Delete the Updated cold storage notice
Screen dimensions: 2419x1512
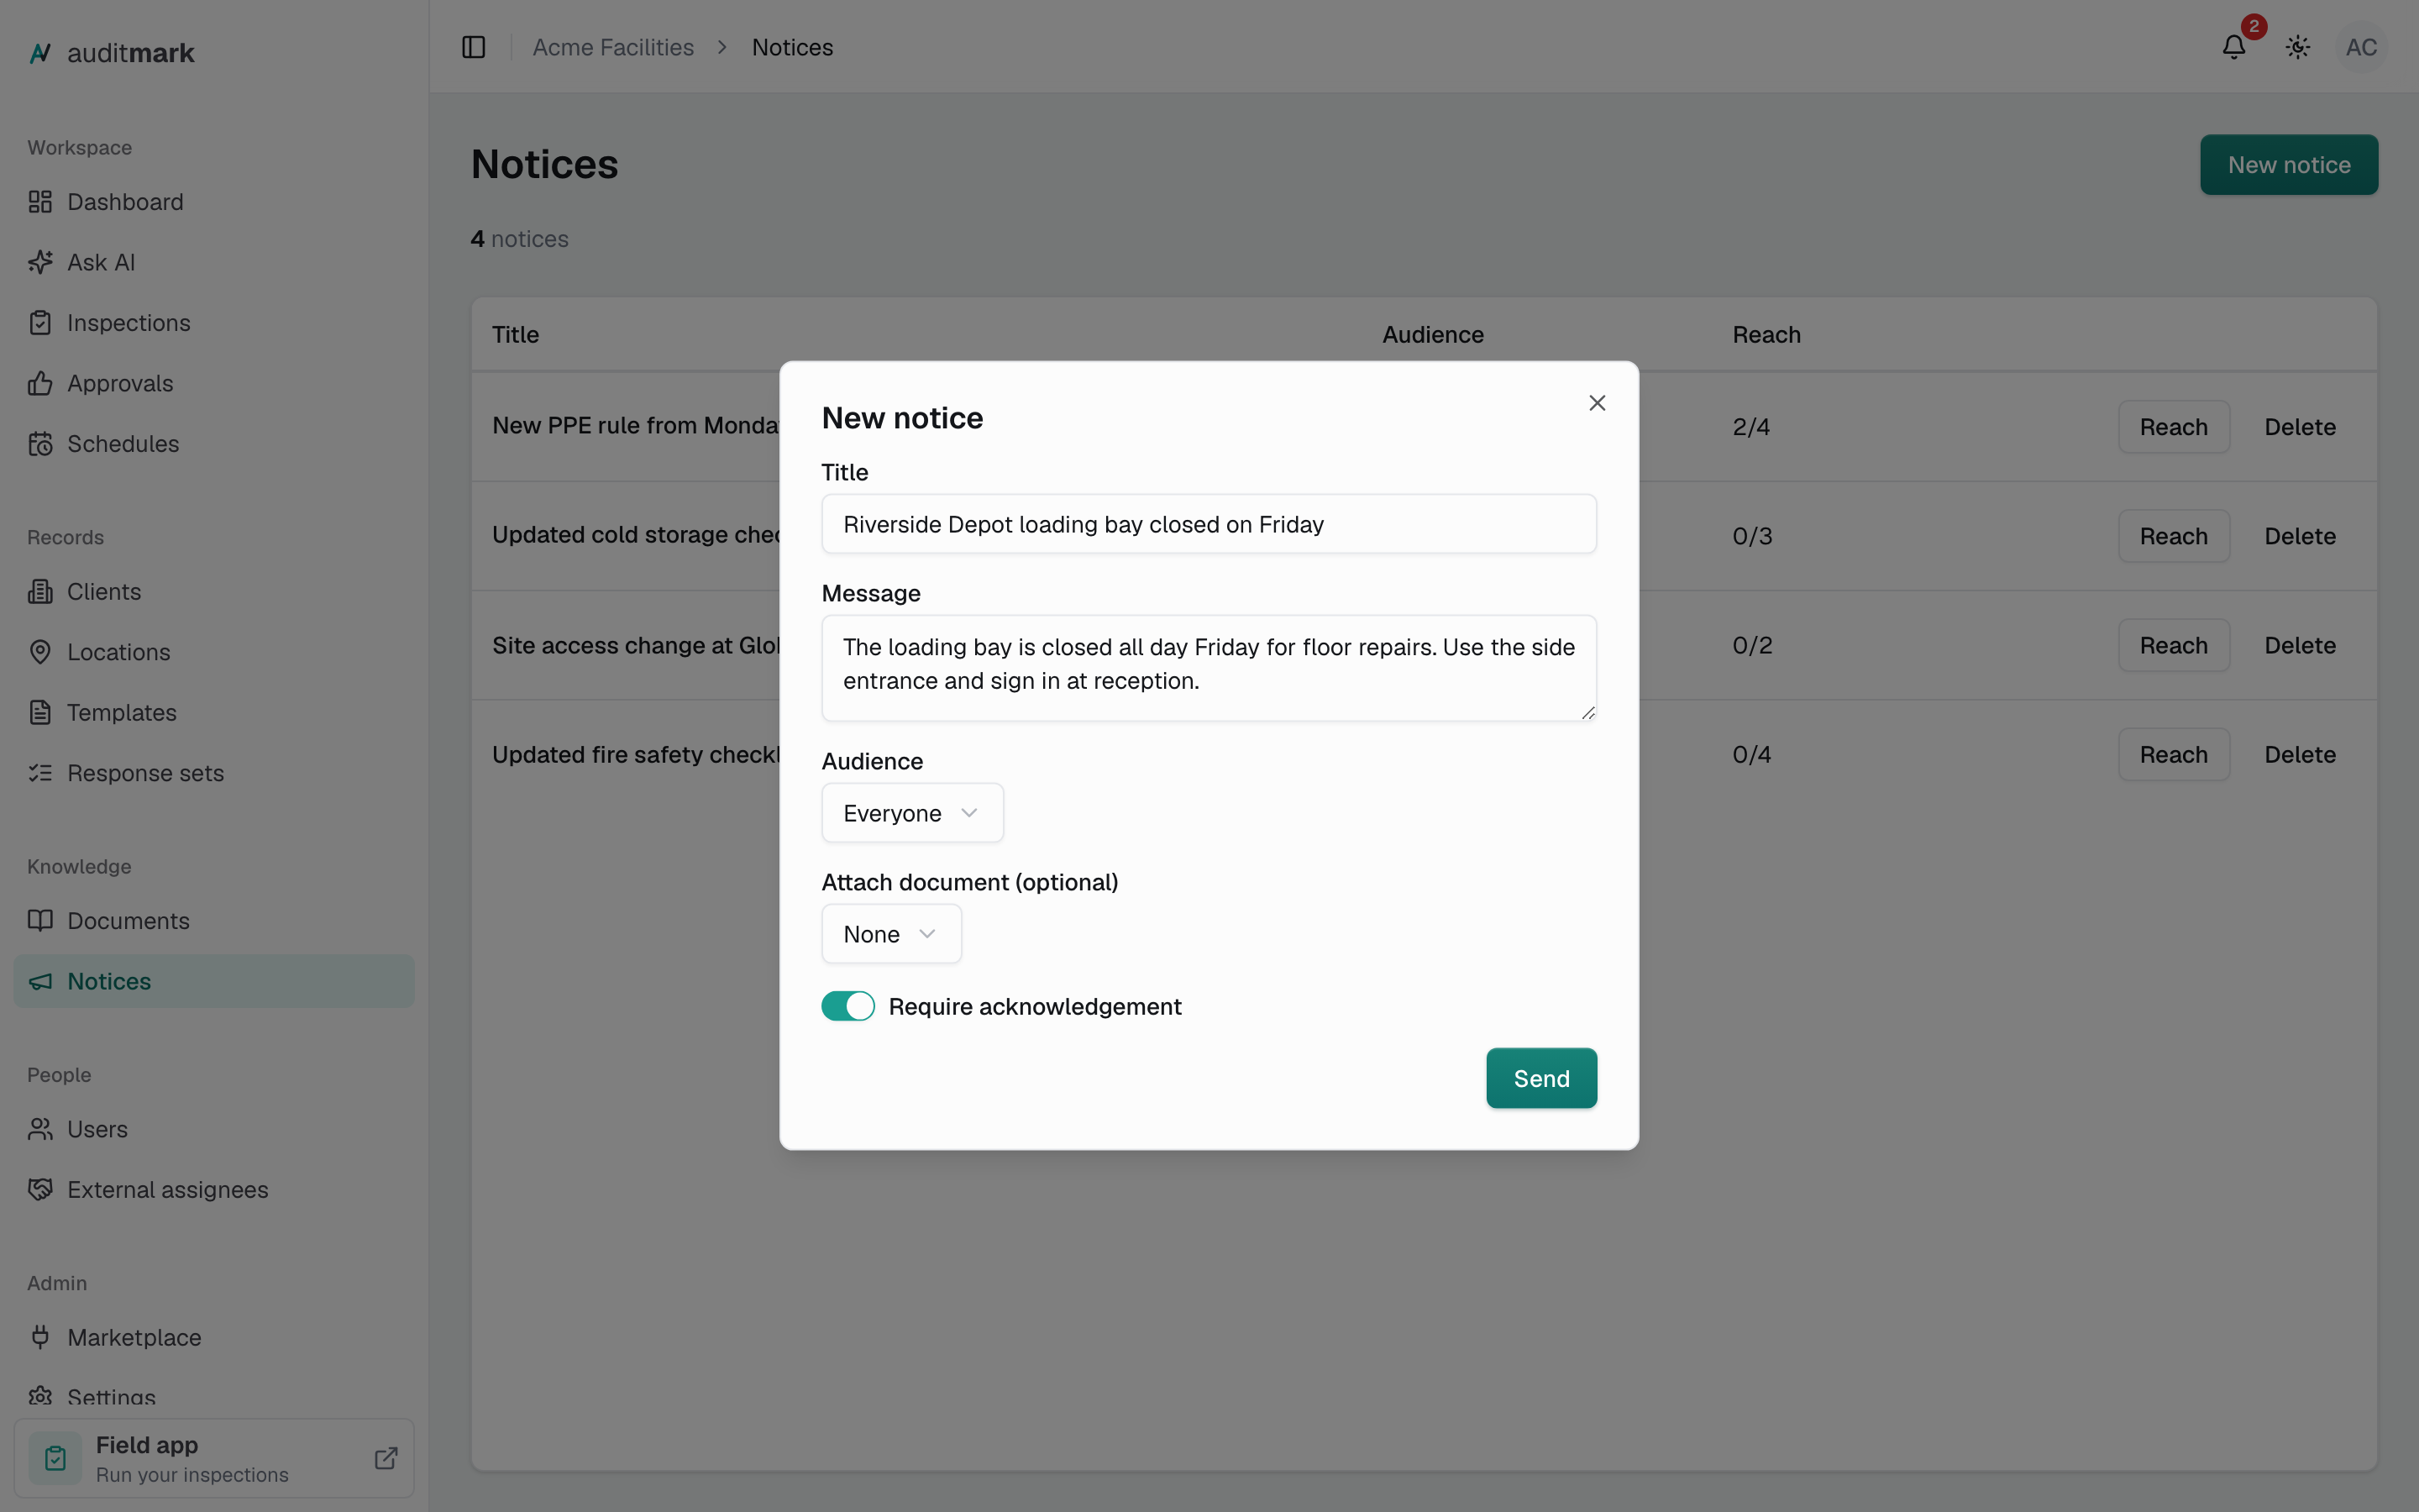click(x=2299, y=536)
